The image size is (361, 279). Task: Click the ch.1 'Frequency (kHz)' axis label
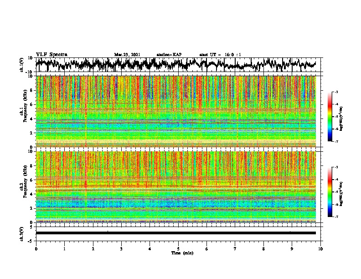click(x=25, y=106)
